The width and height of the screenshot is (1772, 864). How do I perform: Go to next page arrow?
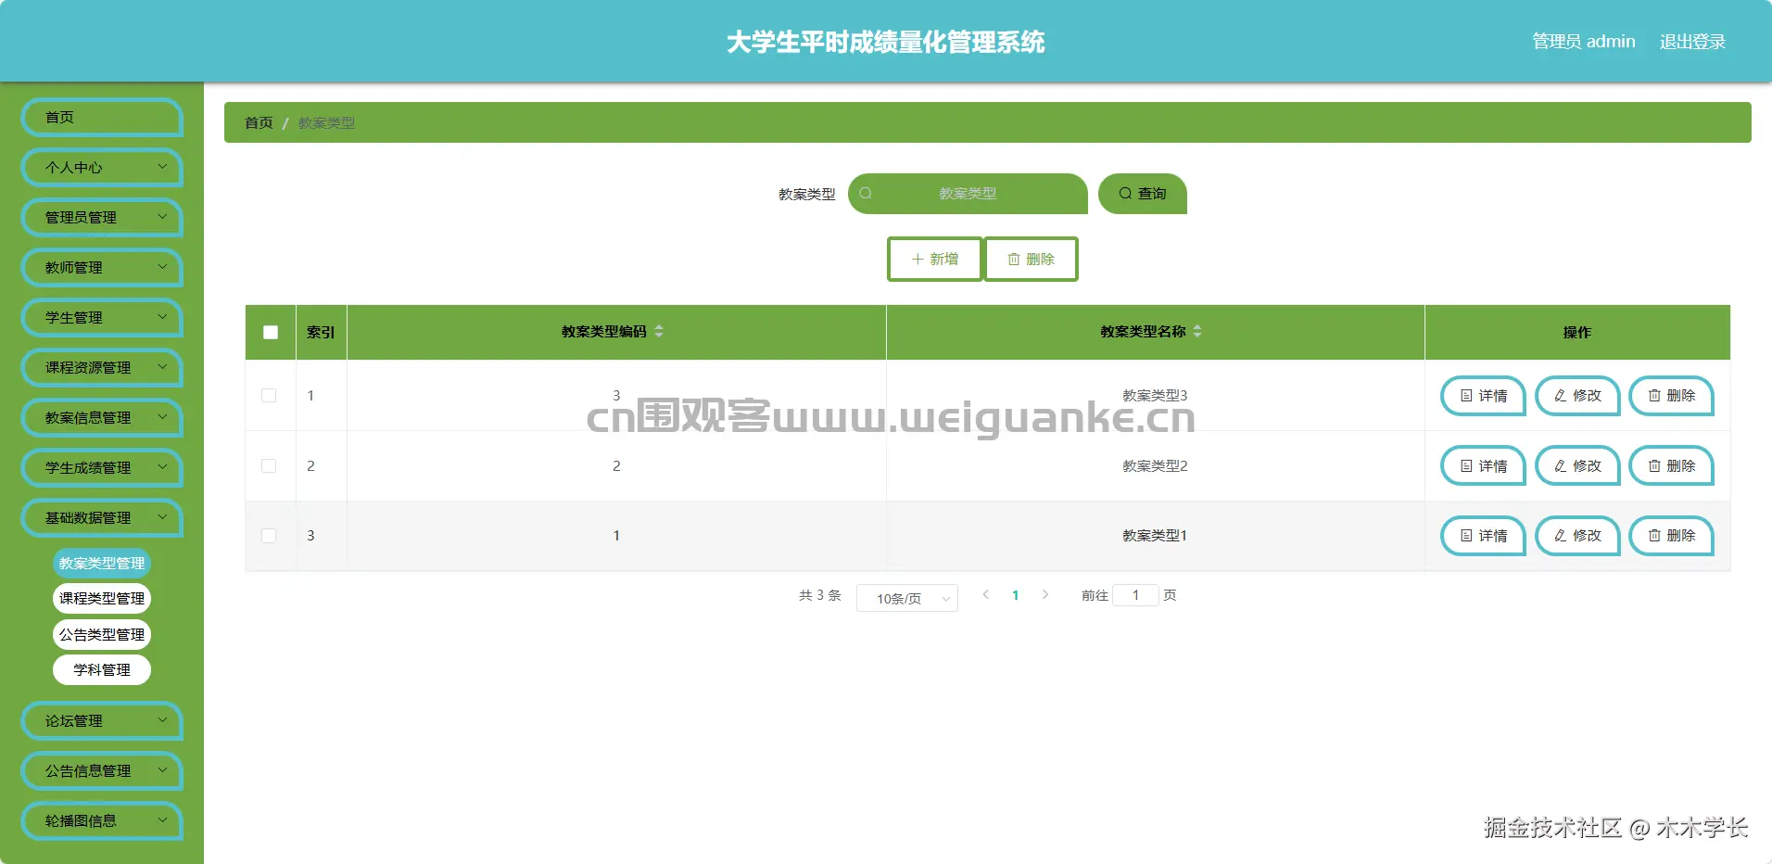coord(1045,594)
